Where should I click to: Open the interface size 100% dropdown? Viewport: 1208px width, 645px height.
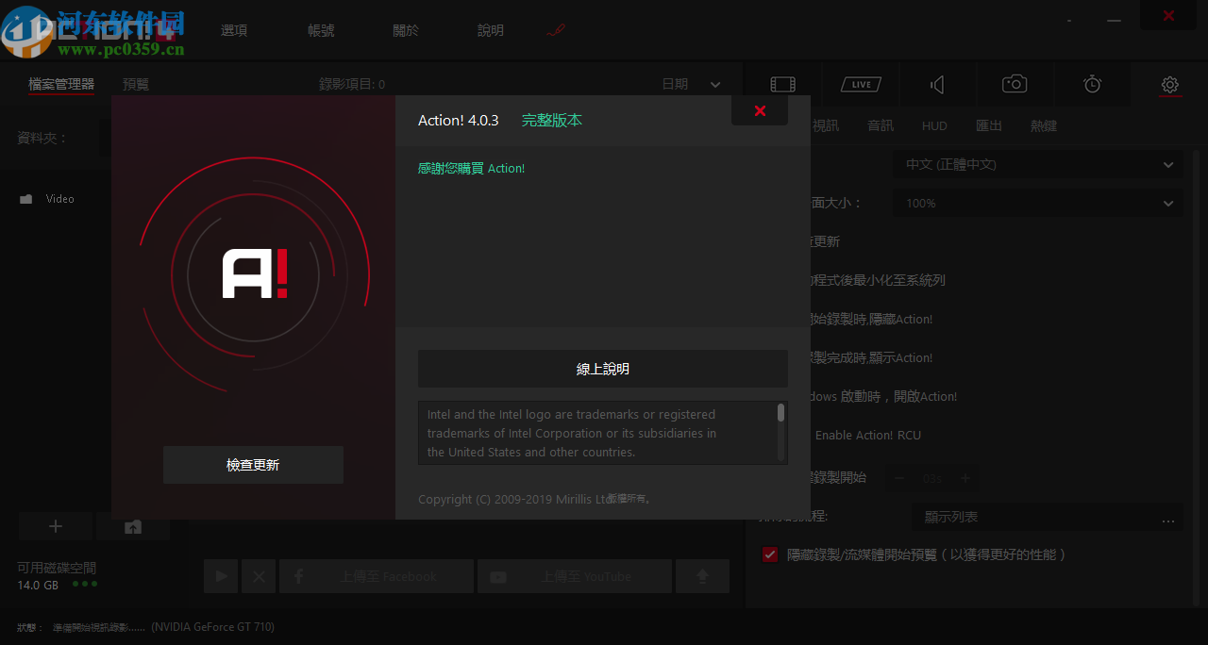[1037, 202]
